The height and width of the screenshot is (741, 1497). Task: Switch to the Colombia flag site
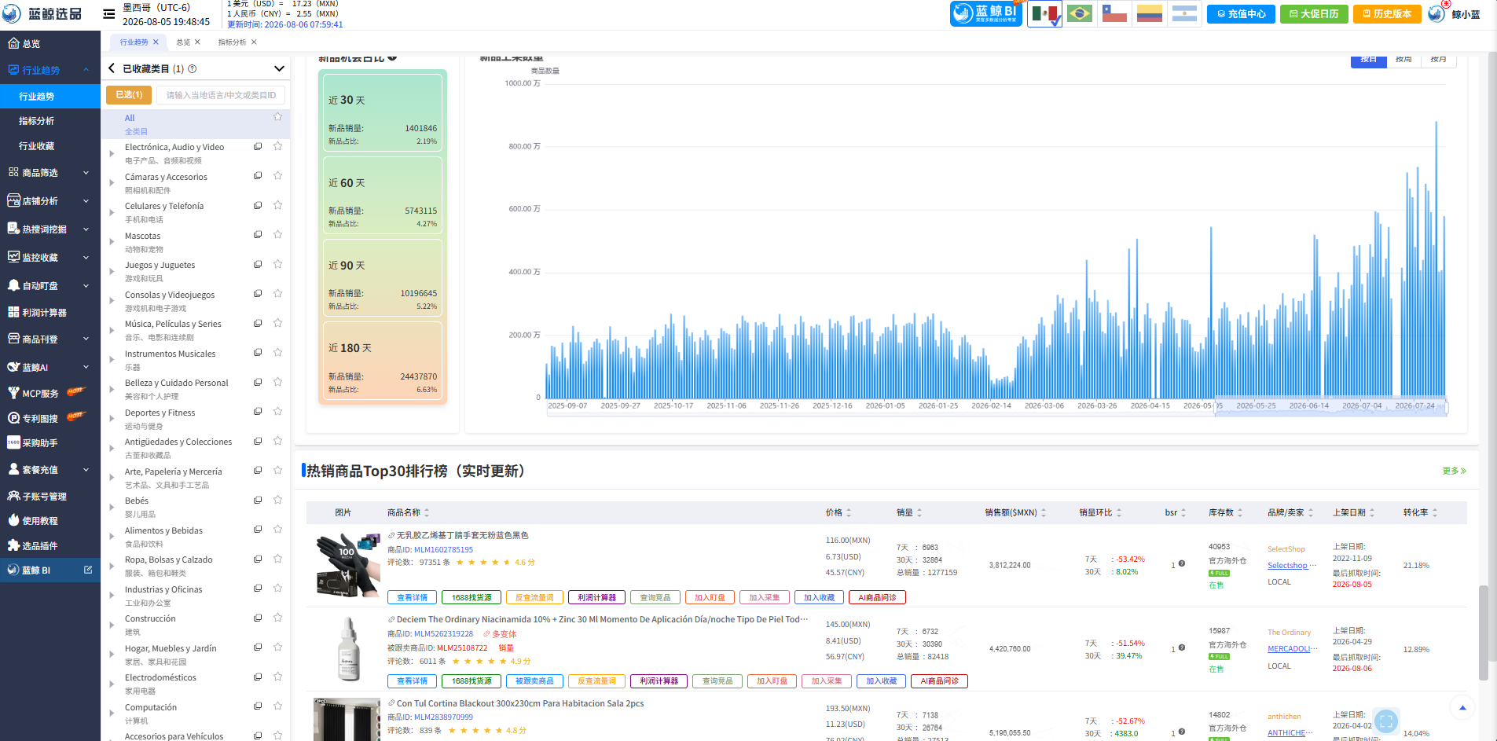1149,13
